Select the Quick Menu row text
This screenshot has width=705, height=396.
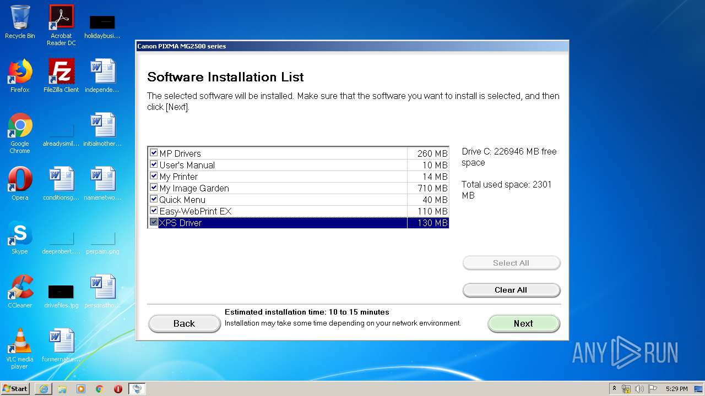(x=182, y=200)
